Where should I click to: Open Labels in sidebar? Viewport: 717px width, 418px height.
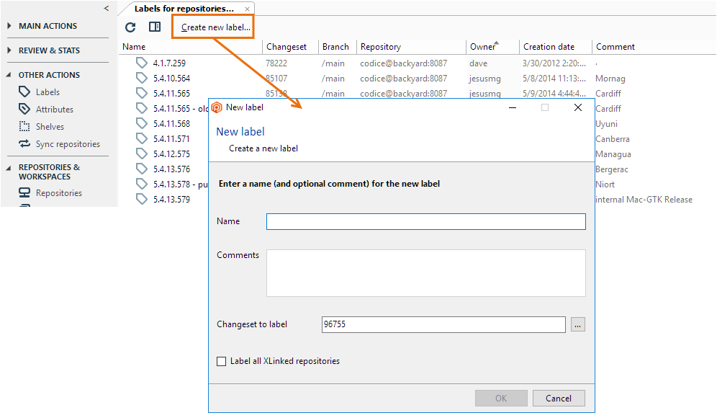tap(48, 92)
